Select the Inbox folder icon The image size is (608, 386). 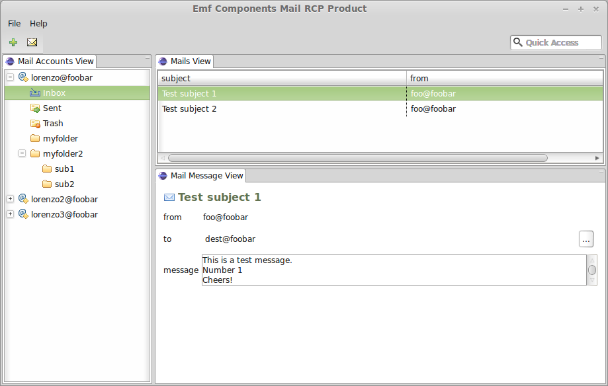tap(35, 93)
